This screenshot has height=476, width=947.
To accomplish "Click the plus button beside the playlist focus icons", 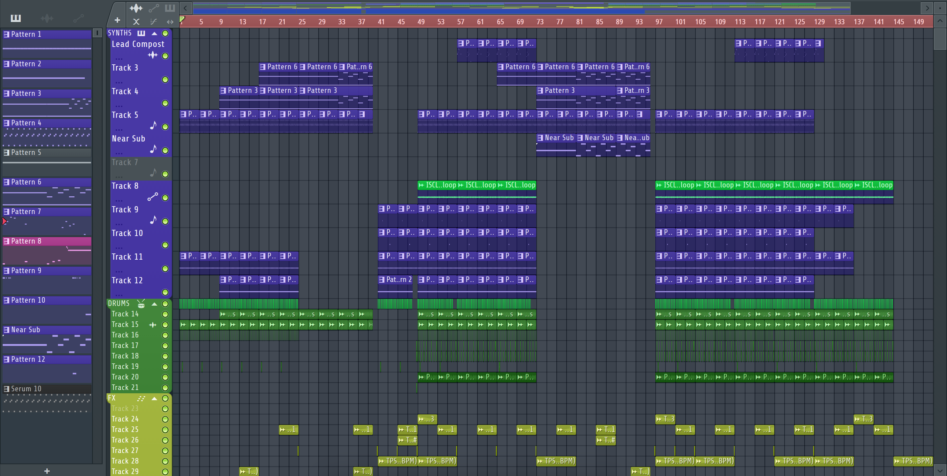I will (x=117, y=20).
